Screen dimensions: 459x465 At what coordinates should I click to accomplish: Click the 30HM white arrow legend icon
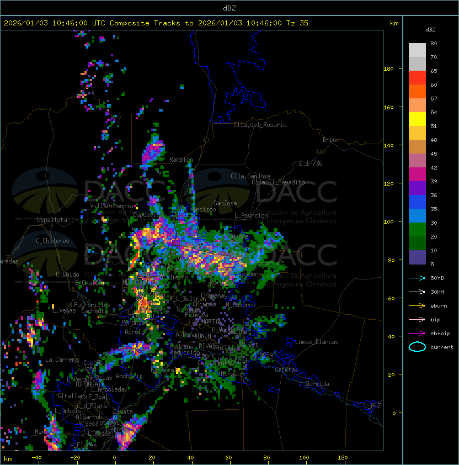(417, 292)
